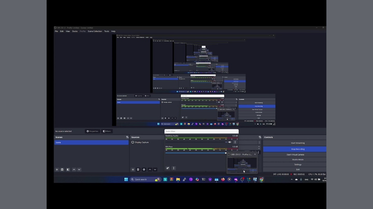Close the OBS taskbar preview popup
The width and height of the screenshot is (373, 209).
(255, 154)
